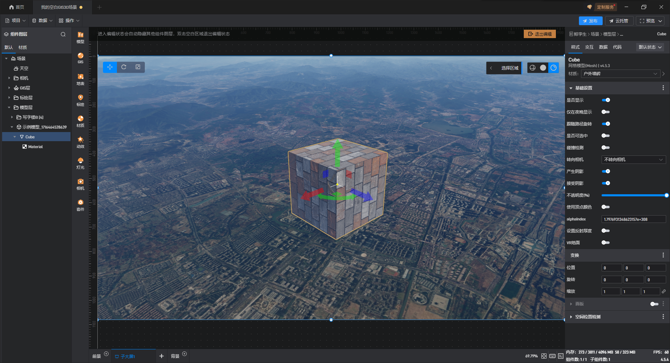Open the 地表 terrain palette icon
670x363 pixels.
pos(80,79)
